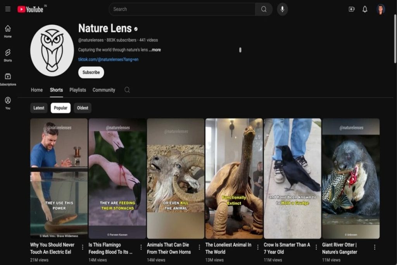Click the Nature Lens owl channel avatar
The width and height of the screenshot is (397, 265).
pyautogui.click(x=52, y=50)
